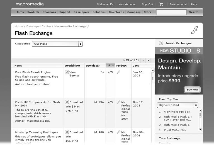Open the Categories 'Our Picks' dropdown
214x145 pixels.
click(57, 44)
